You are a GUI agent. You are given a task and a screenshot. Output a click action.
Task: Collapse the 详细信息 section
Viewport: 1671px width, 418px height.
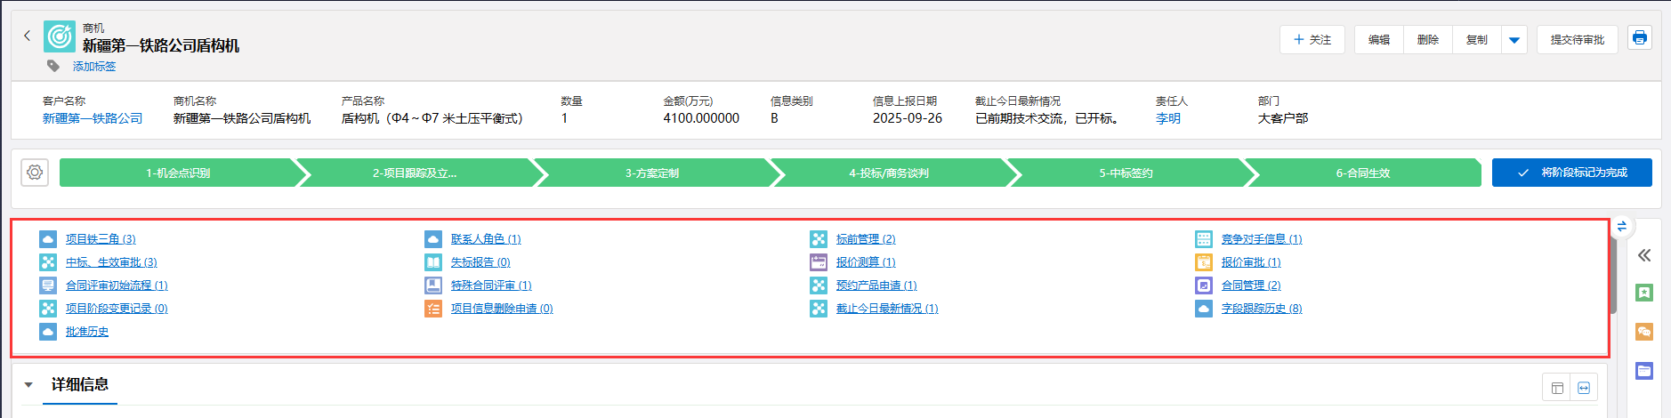click(28, 385)
